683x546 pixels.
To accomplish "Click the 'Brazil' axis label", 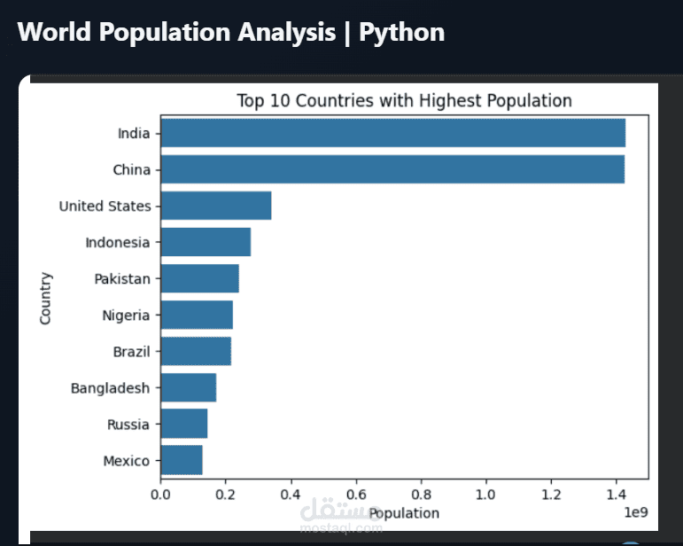I will (x=131, y=352).
